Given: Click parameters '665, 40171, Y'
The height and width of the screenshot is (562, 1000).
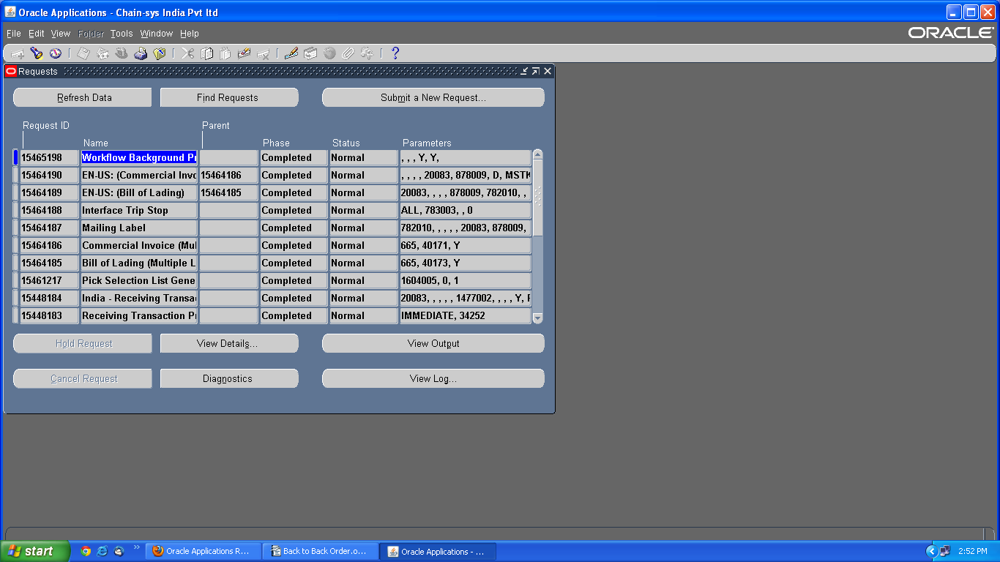Looking at the screenshot, I should tap(466, 245).
